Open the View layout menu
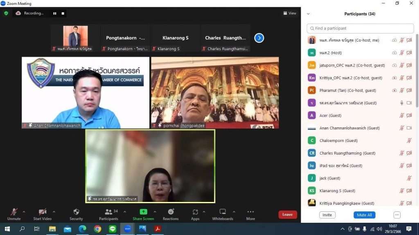The width and height of the screenshot is (419, 235). pos(290,13)
